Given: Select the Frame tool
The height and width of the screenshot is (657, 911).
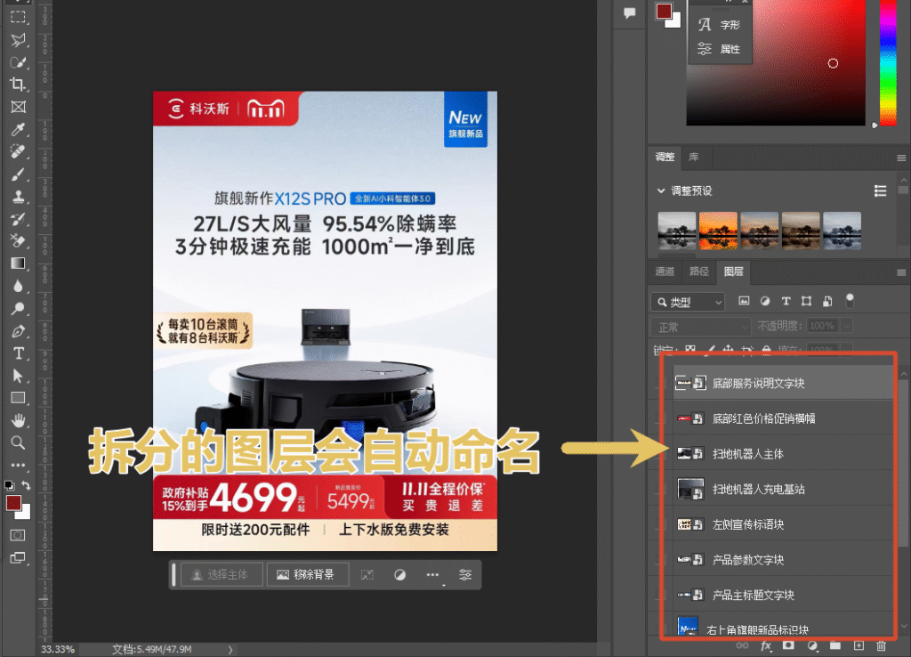Looking at the screenshot, I should [18, 107].
